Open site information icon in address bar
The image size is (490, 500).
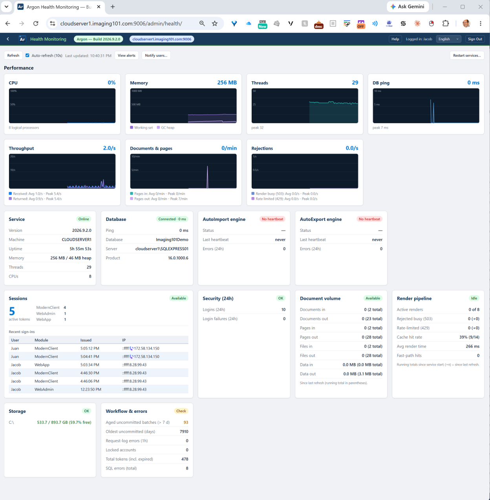point(53,24)
